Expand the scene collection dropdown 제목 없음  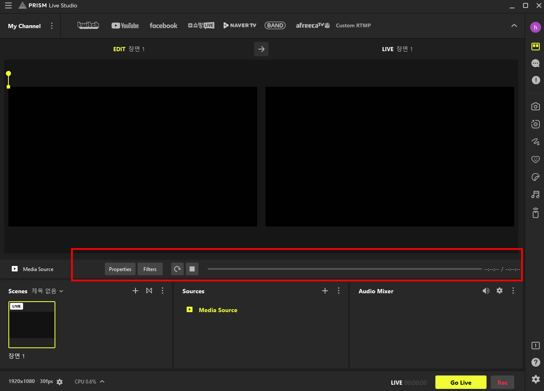tap(47, 291)
